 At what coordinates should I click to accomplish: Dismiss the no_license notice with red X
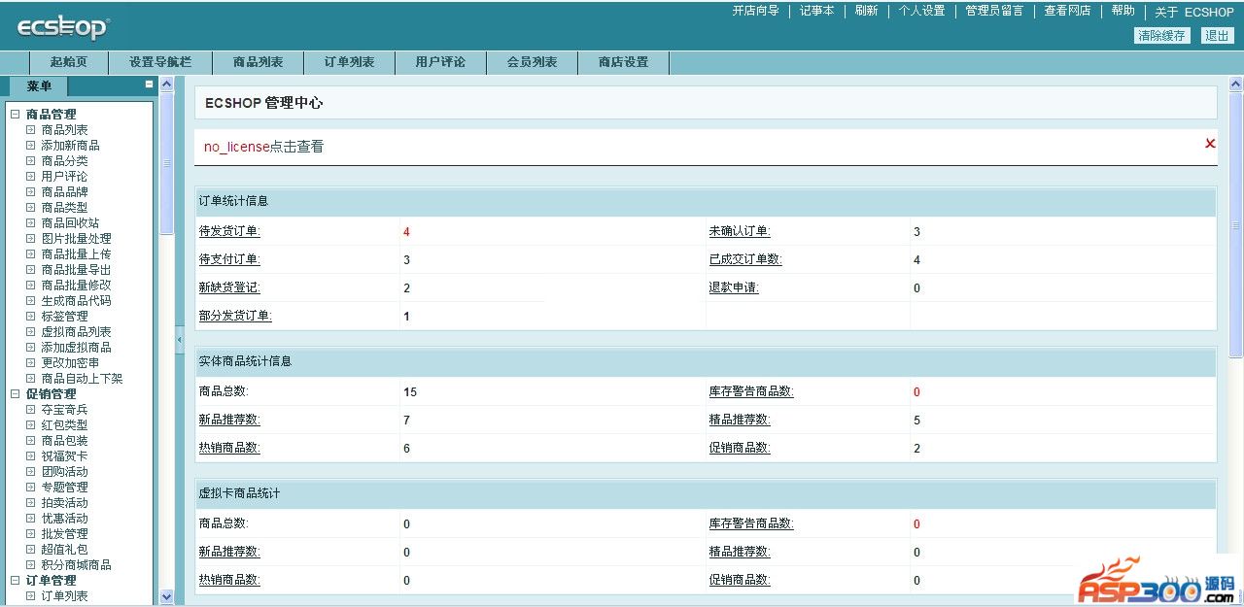click(1210, 144)
